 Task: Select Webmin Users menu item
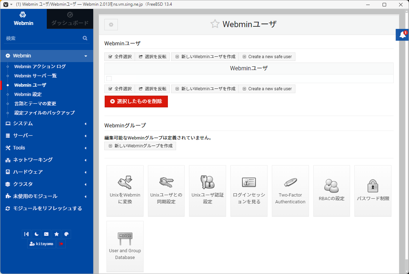point(30,85)
